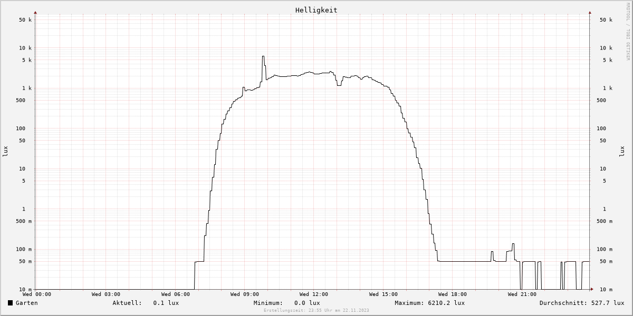Click the '500 m' tick on the left axis
The image size is (633, 316).
tap(24, 221)
